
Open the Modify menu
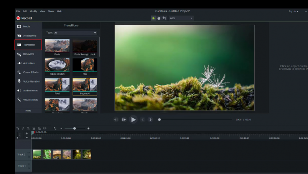tap(33, 11)
